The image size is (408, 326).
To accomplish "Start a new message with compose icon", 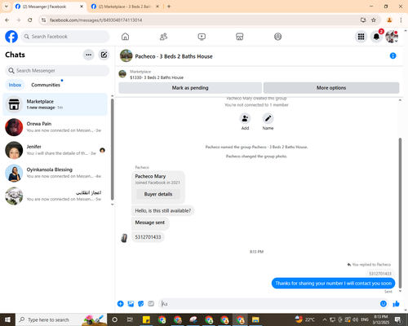I will pos(104,55).
